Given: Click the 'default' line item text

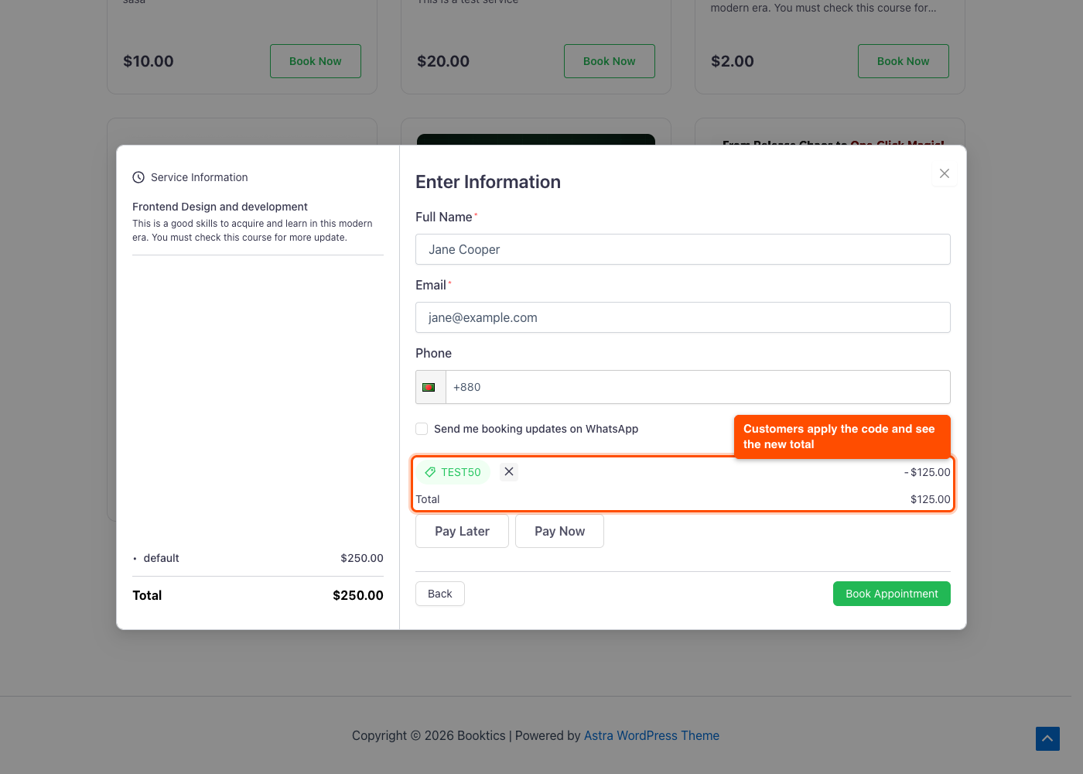Looking at the screenshot, I should [x=161, y=558].
